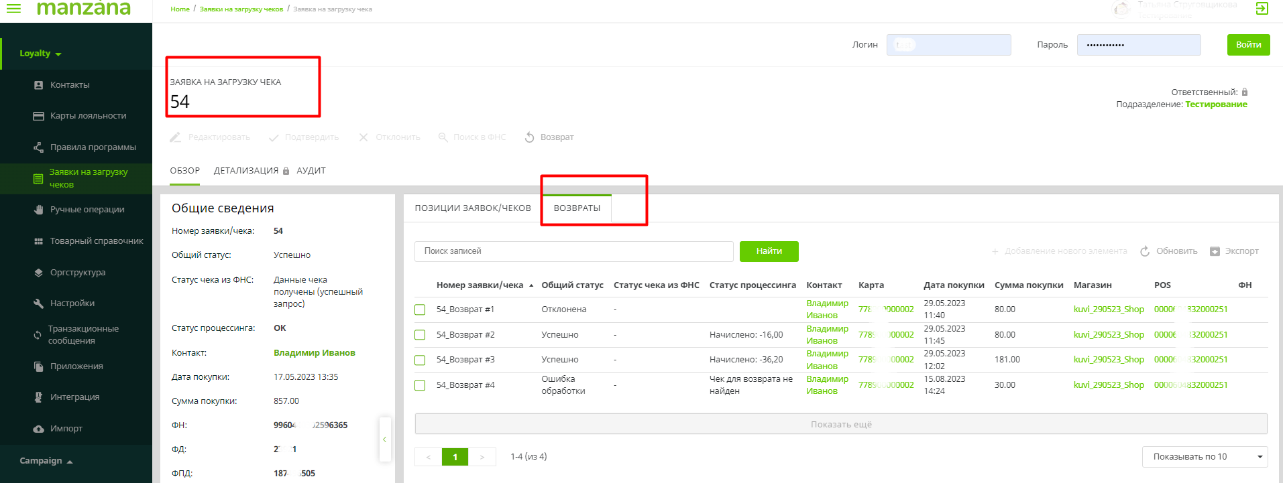Open the Показывать по 10 dropdown
The width and height of the screenshot is (1283, 483).
click(1204, 457)
